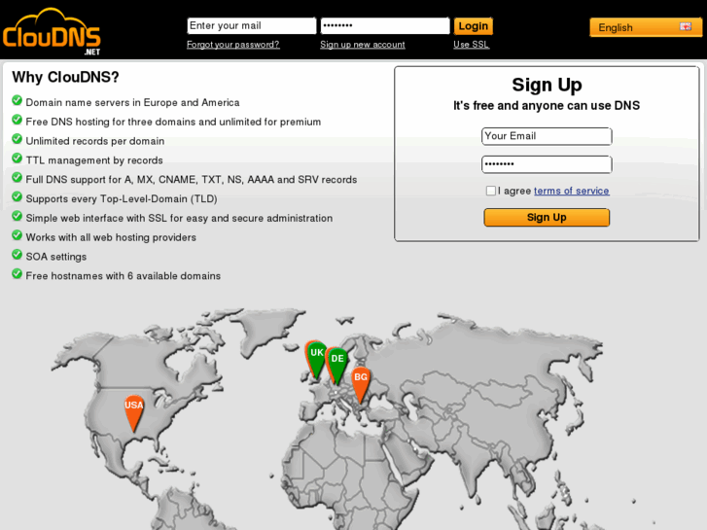The width and height of the screenshot is (707, 530).
Task: Click text Supports every Top-Level-Domain (TLD)
Action: pos(122,199)
